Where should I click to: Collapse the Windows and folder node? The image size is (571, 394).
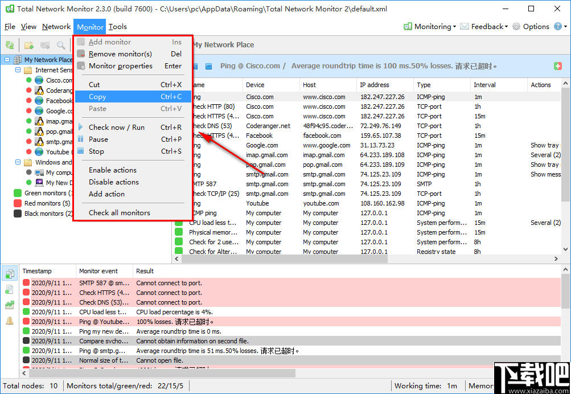click(x=18, y=162)
